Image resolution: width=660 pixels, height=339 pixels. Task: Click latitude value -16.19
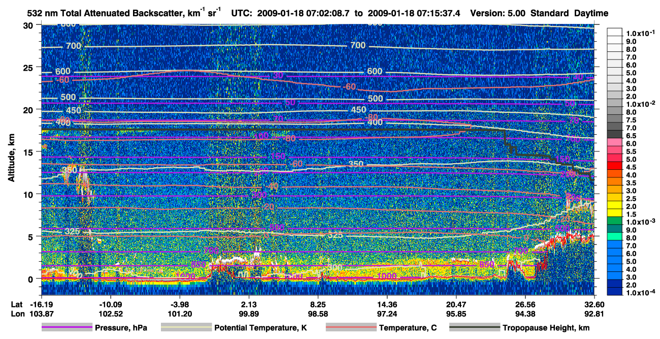41,304
